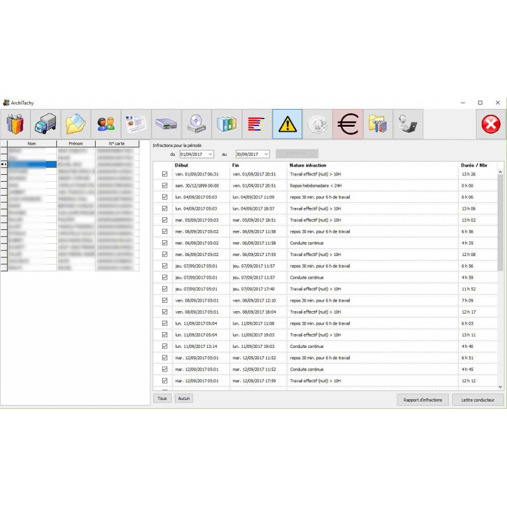This screenshot has height=507, width=507.
Task: Open the globe icon in the toolbar
Action: click(317, 124)
